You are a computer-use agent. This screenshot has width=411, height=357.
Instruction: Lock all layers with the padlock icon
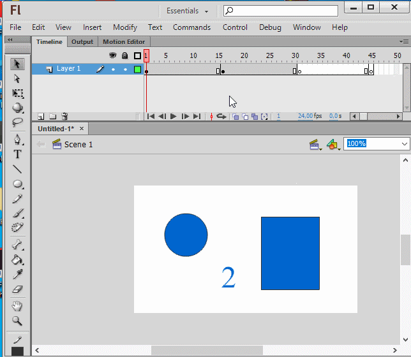125,56
